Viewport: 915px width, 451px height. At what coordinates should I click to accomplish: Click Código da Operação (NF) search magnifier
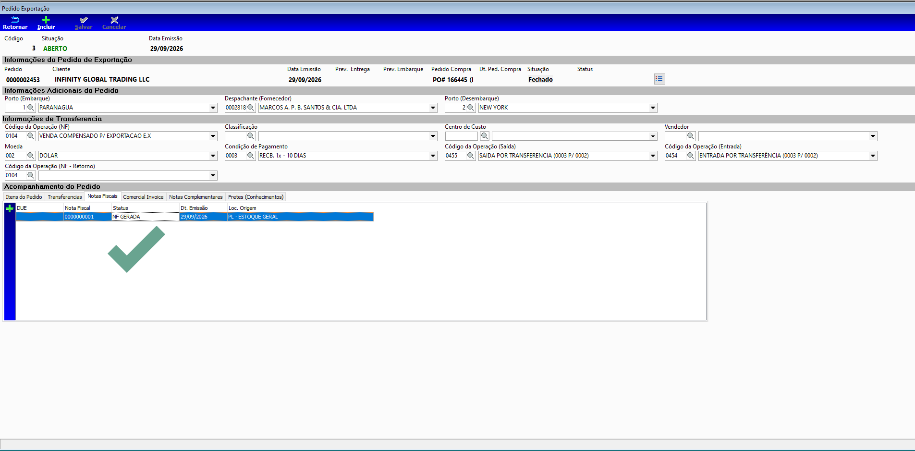tap(31, 136)
